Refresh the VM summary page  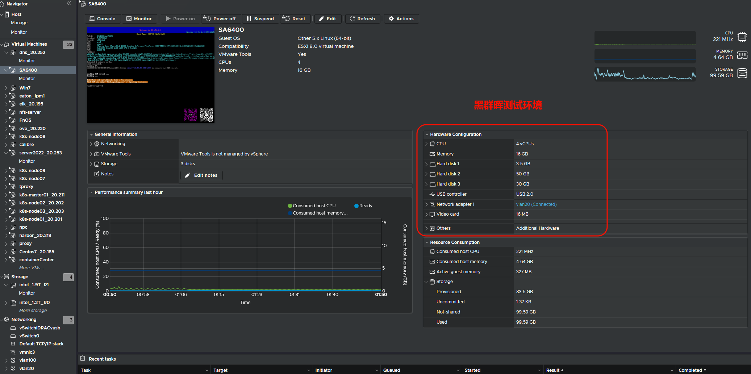[362, 19]
